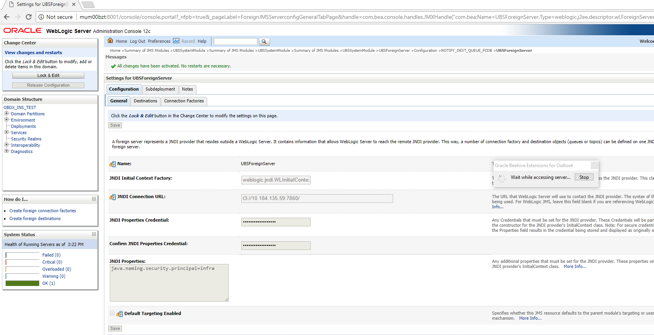Image resolution: width=654 pixels, height=335 pixels.
Task: Click the icon beside Default Targeting Enabled
Action: pyautogui.click(x=120, y=314)
